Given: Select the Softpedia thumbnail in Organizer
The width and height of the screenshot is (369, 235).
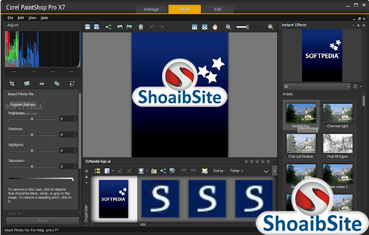Looking at the screenshot, I should point(114,199).
